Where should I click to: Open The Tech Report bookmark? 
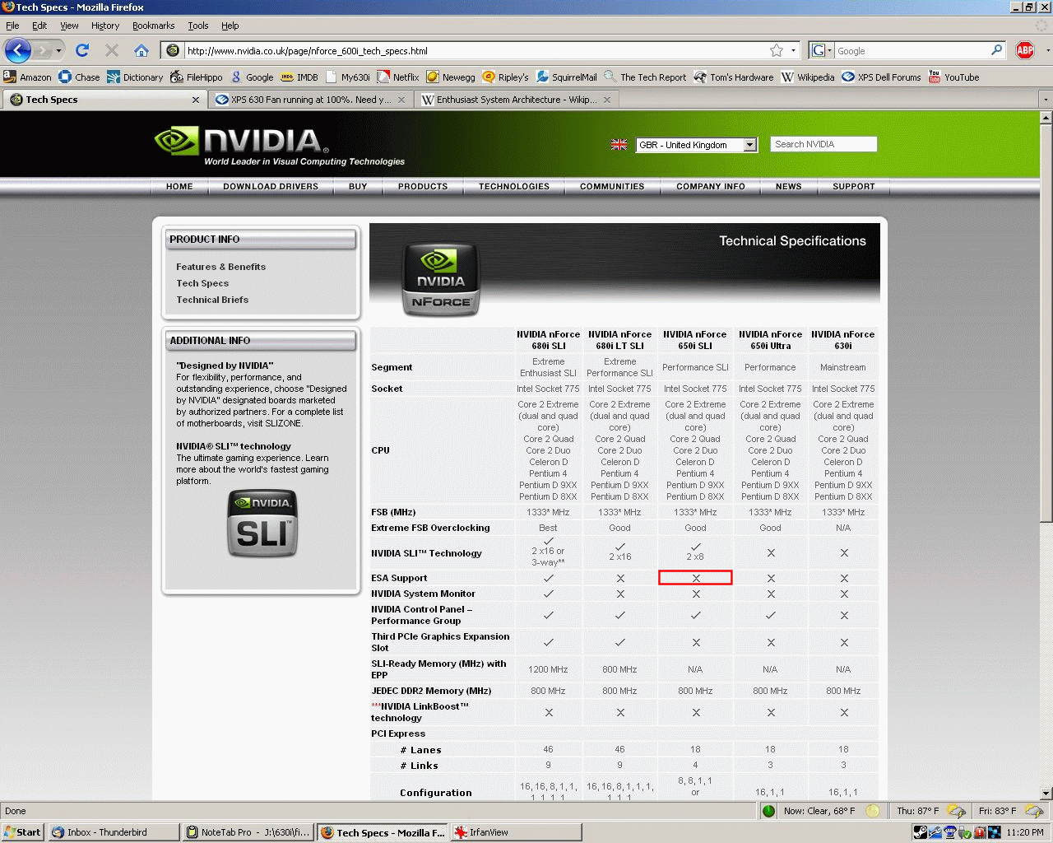coord(645,77)
